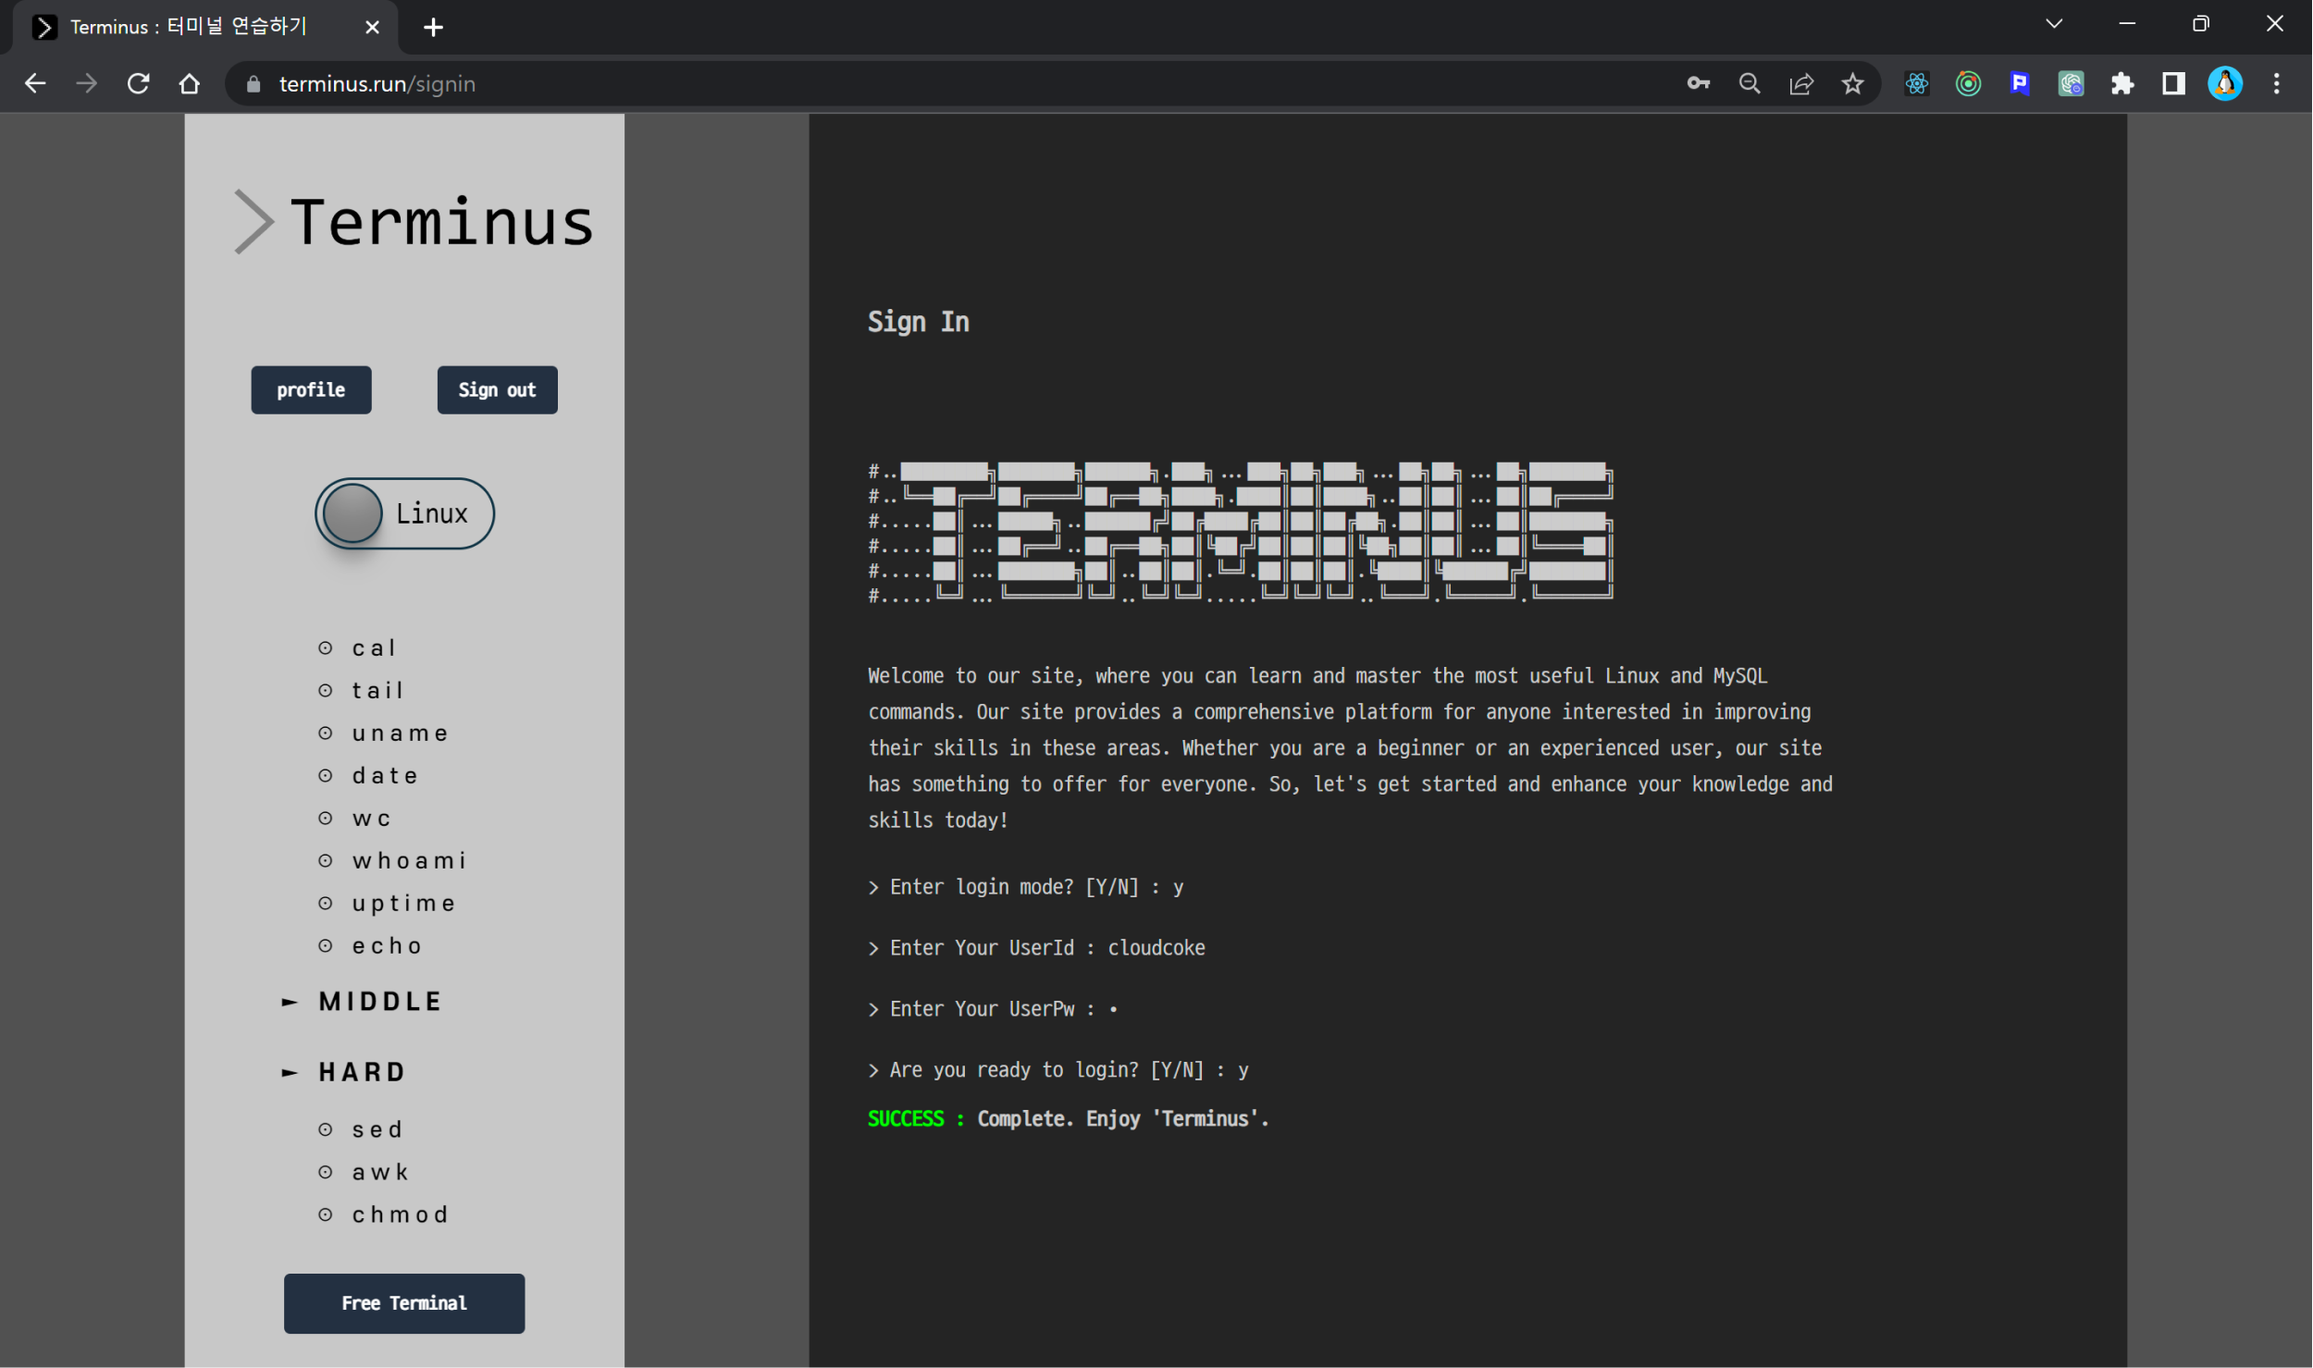Open the password key icon

coord(1698,84)
